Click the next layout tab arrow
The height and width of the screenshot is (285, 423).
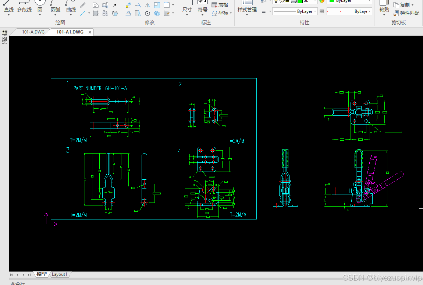point(23,275)
